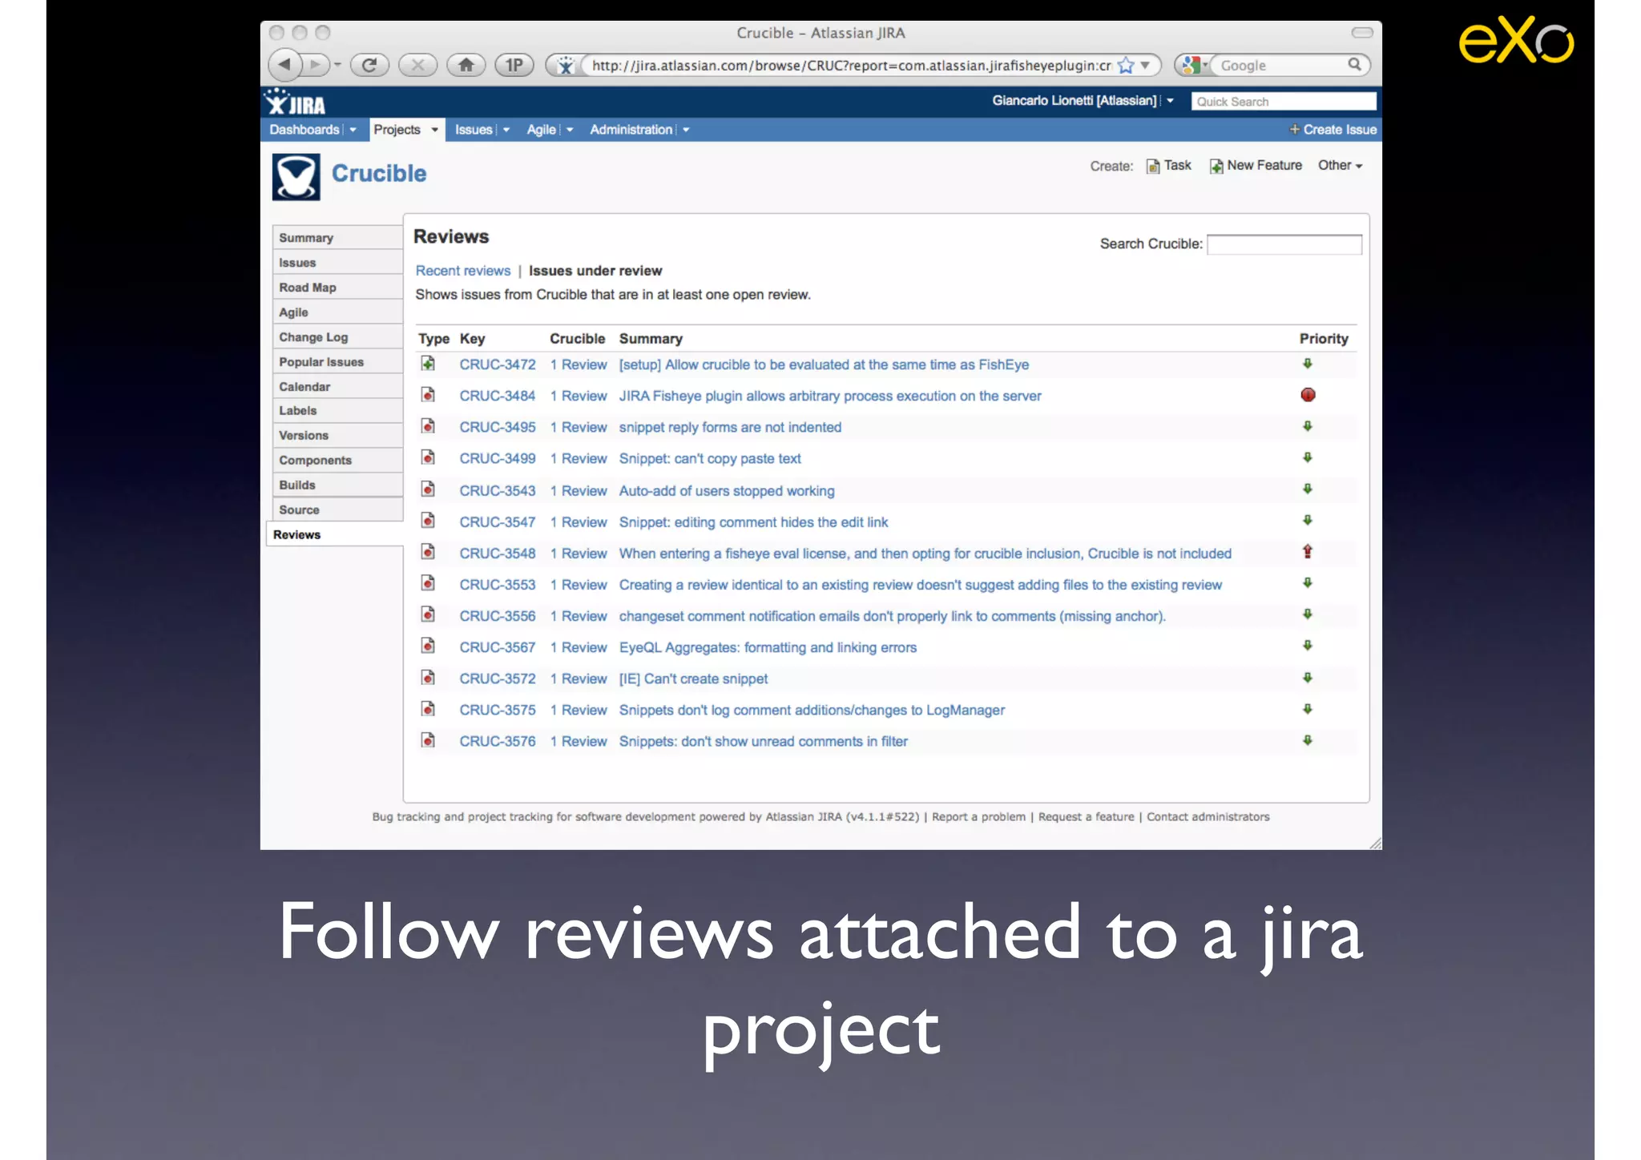Open the Crucible project avatar icon

pyautogui.click(x=296, y=177)
